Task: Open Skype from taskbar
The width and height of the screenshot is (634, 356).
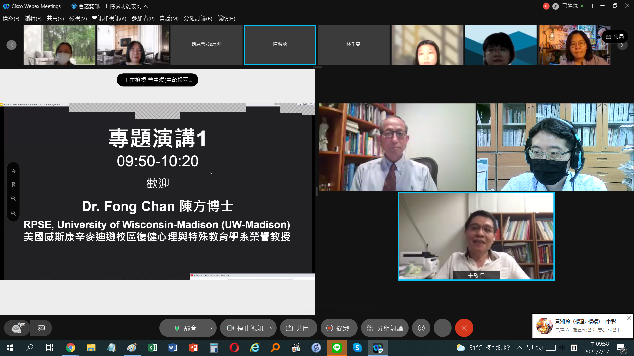Action: click(357, 348)
